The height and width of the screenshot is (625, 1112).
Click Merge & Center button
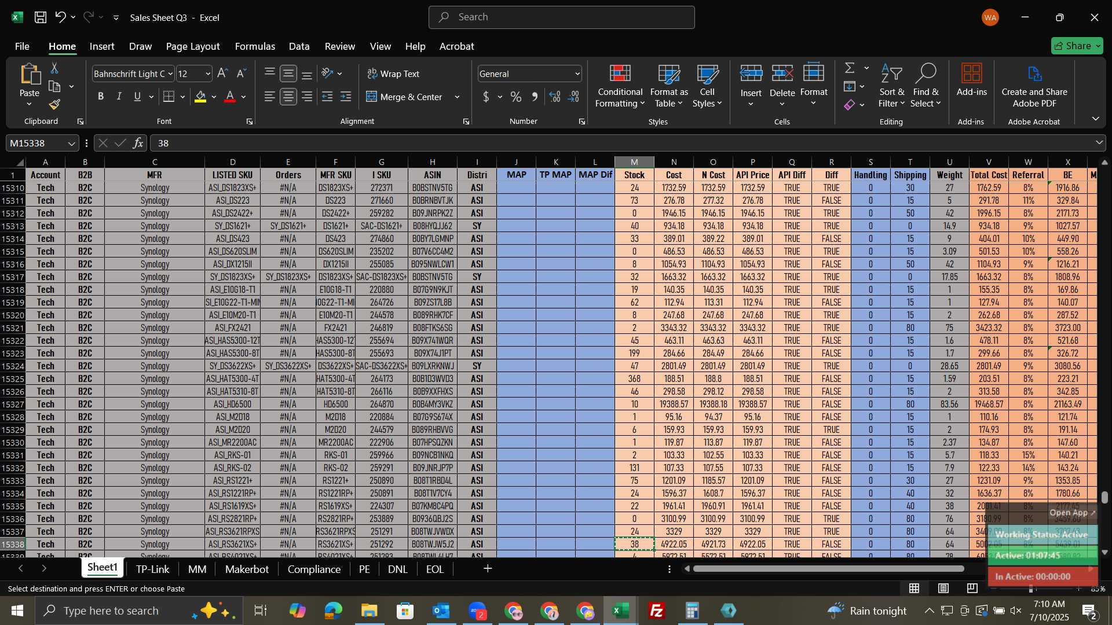pyautogui.click(x=405, y=97)
